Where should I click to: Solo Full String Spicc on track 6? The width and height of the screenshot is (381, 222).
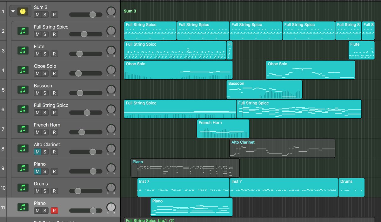pos(45,113)
